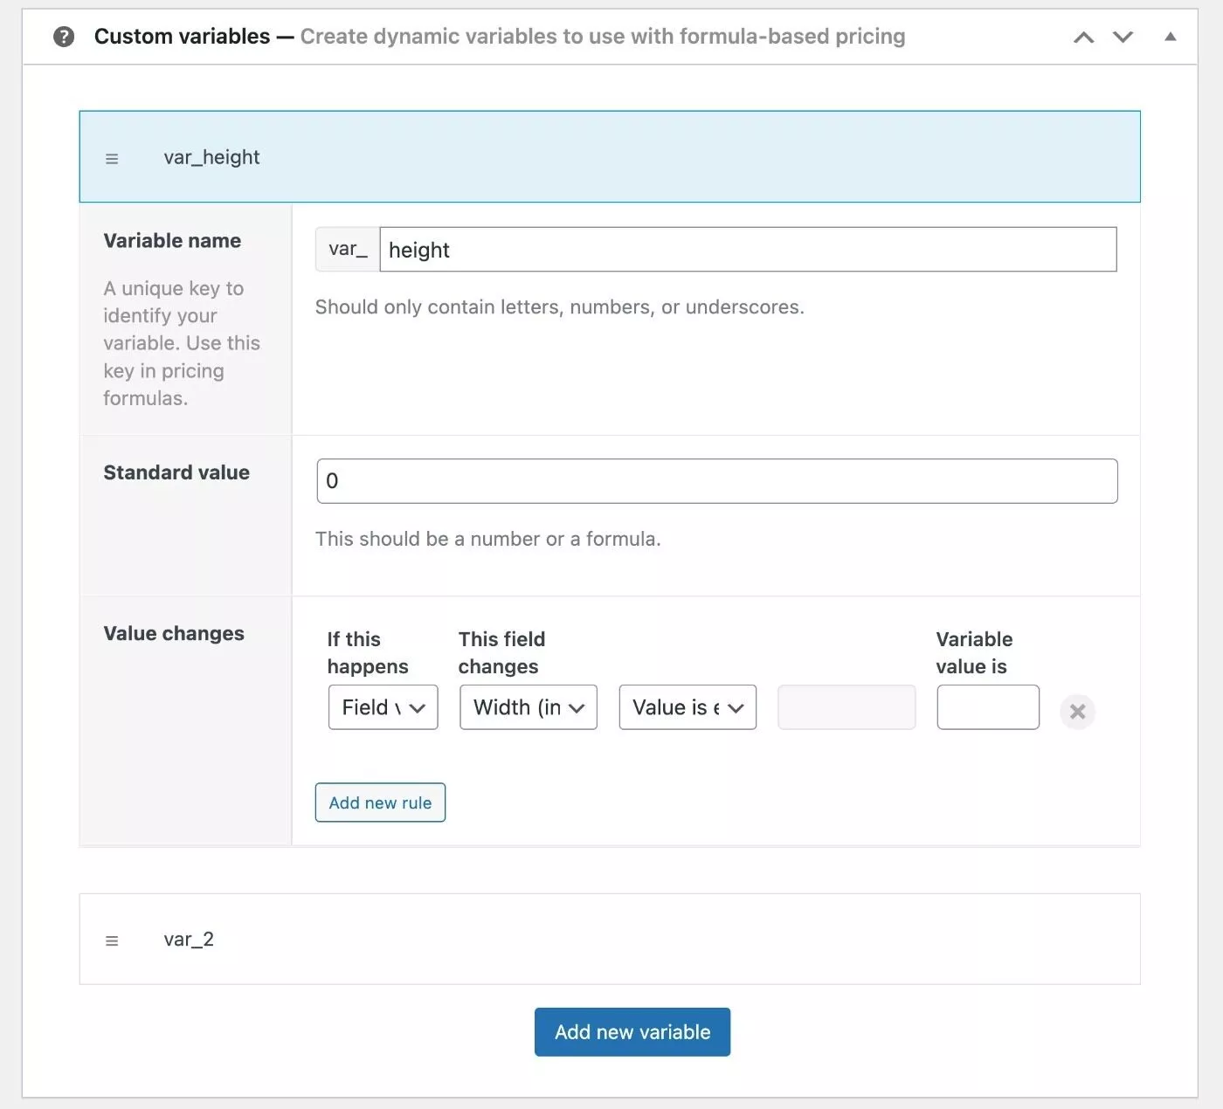Open the 'If this happens' dropdown
The height and width of the screenshot is (1109, 1223).
[383, 707]
